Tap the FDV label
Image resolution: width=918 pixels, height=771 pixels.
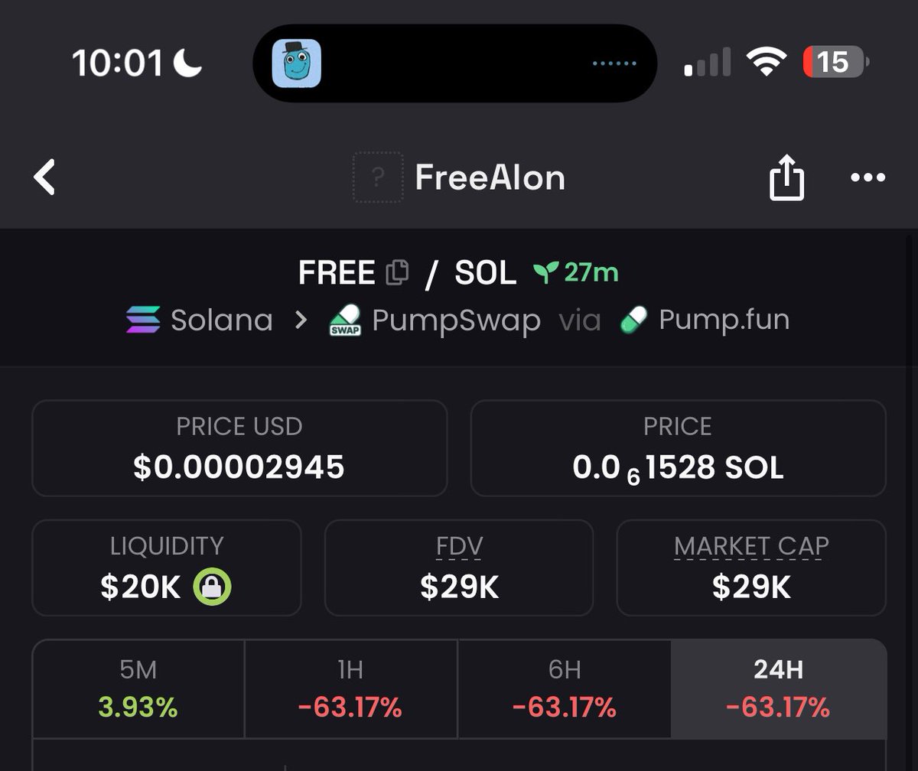(x=459, y=546)
